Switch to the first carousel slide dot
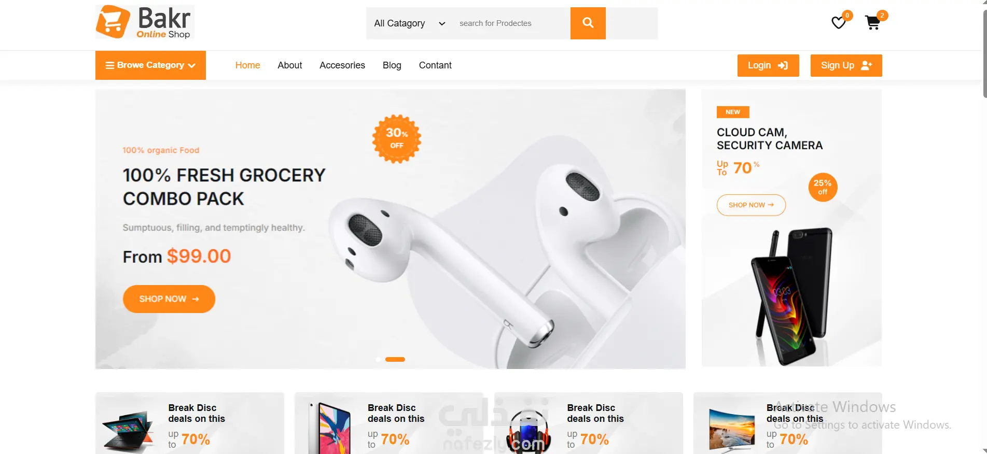Viewport: 987px width, 454px height. [379, 359]
